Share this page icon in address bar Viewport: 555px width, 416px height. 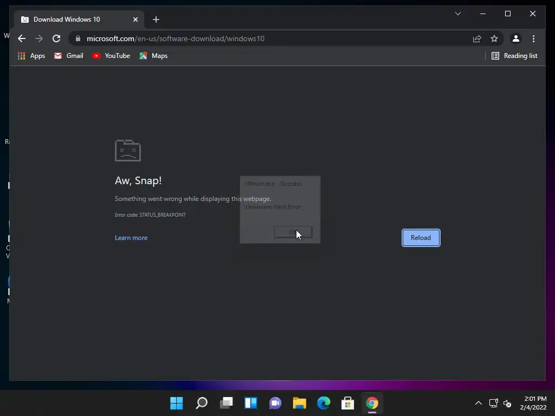click(x=477, y=38)
